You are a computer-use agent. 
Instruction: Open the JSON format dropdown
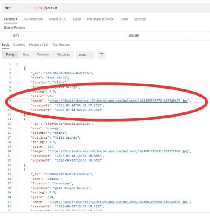[85, 55]
